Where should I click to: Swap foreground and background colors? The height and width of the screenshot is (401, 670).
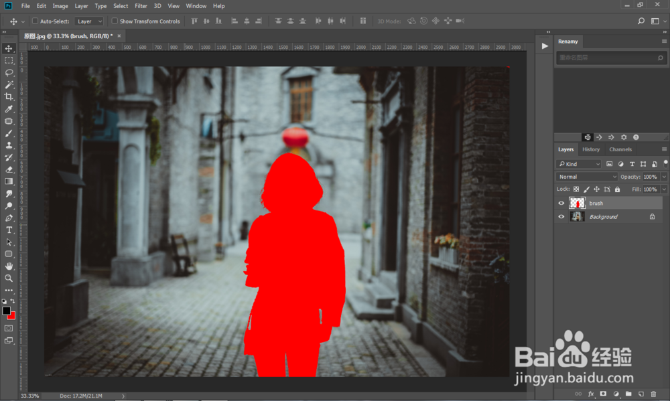[x=13, y=301]
